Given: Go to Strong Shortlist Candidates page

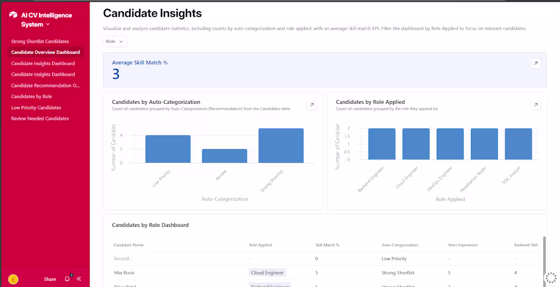Looking at the screenshot, I should (x=40, y=41).
